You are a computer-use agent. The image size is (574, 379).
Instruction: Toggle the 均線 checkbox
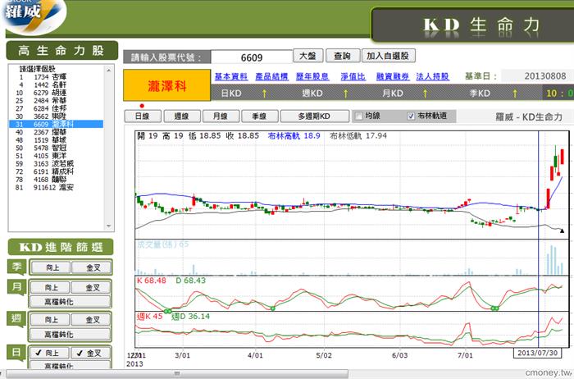pyautogui.click(x=359, y=116)
